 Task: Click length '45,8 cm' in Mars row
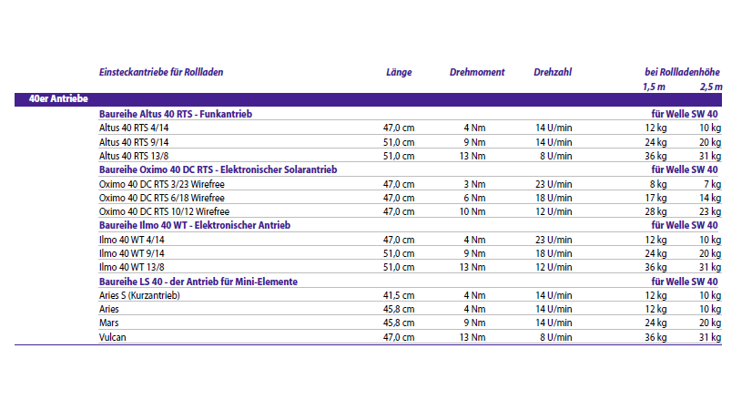(x=399, y=323)
